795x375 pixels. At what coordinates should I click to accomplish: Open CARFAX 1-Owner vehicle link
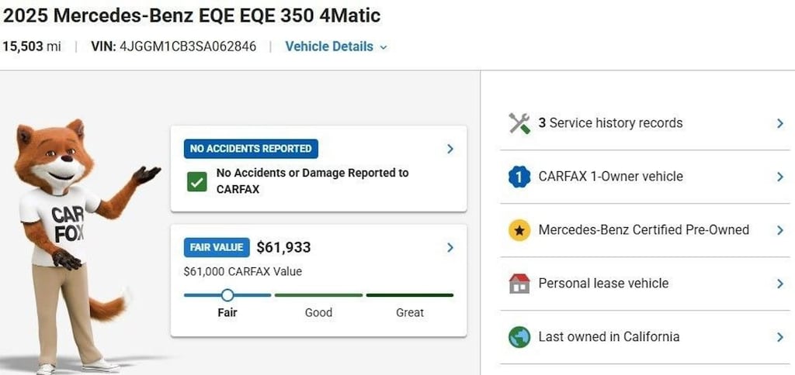pos(610,177)
